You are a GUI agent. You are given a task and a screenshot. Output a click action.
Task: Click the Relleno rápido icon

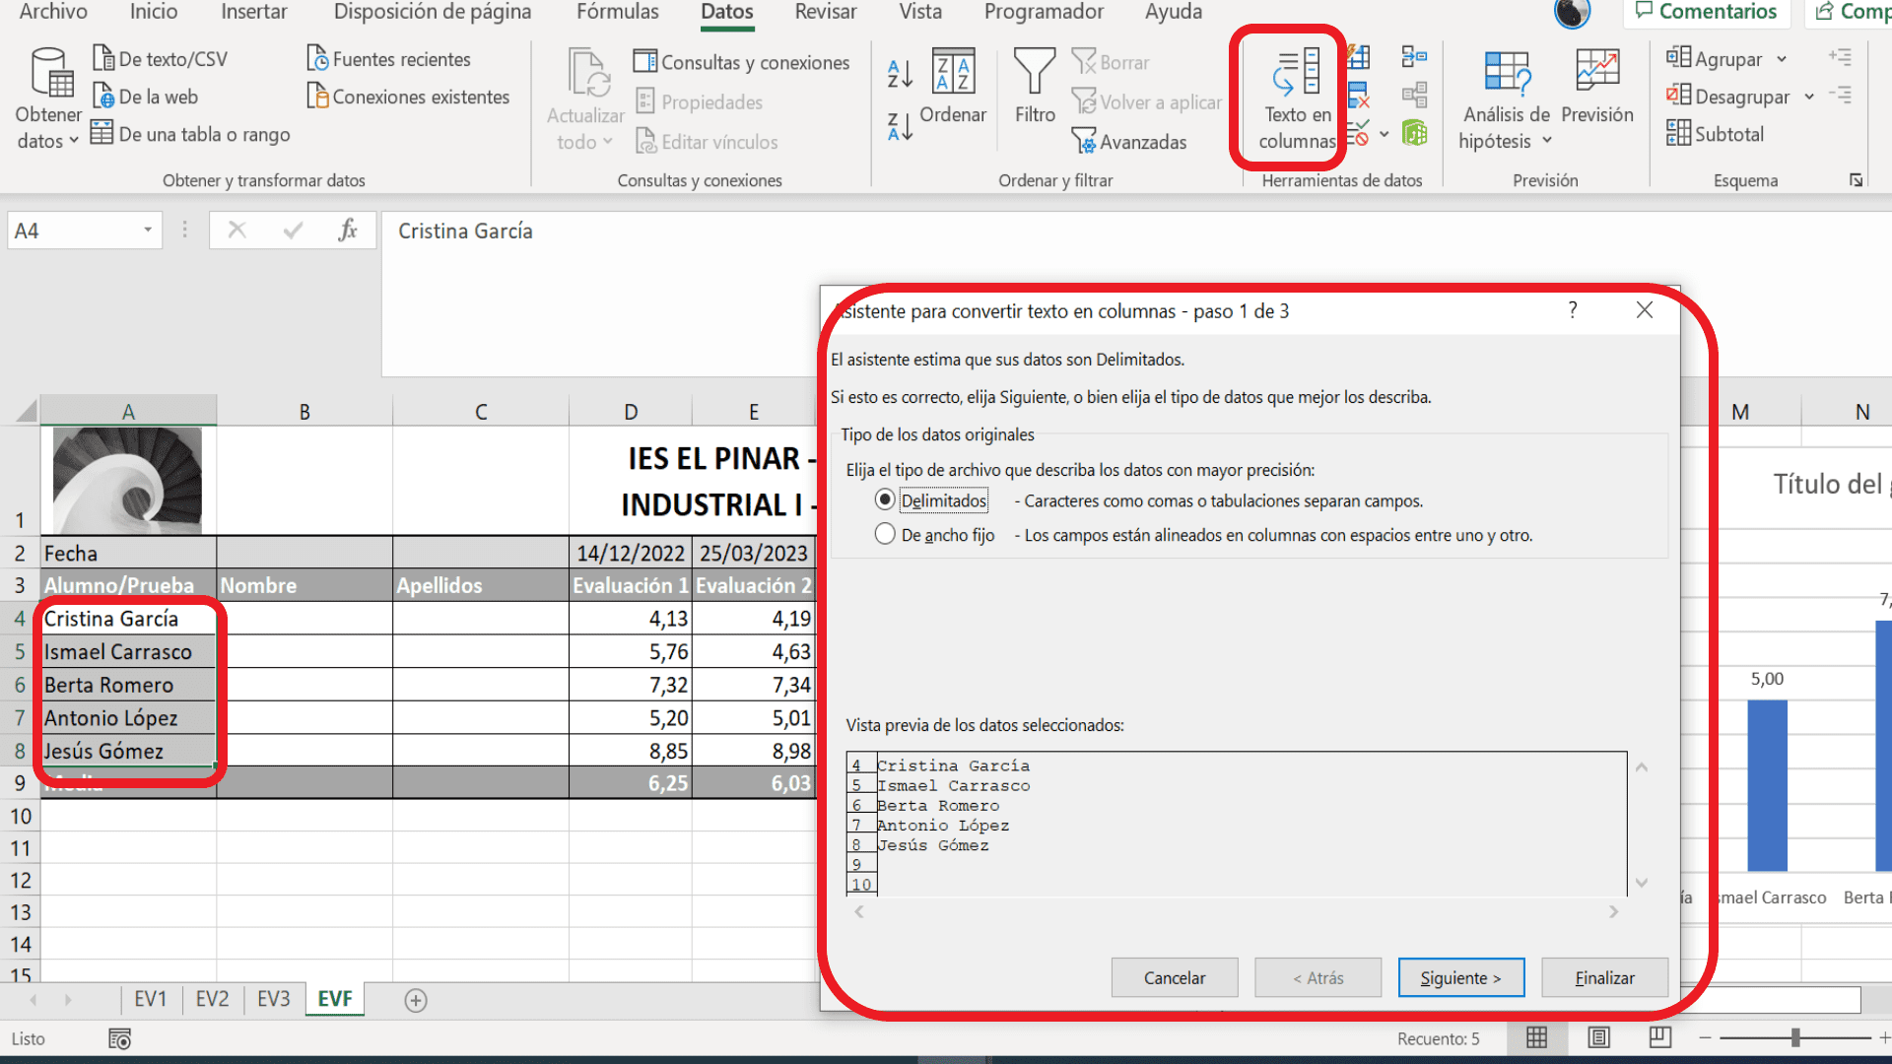pos(1359,56)
